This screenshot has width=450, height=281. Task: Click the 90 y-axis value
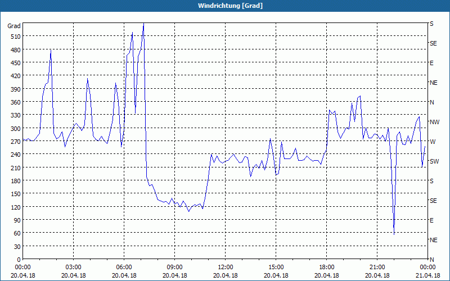(17, 220)
